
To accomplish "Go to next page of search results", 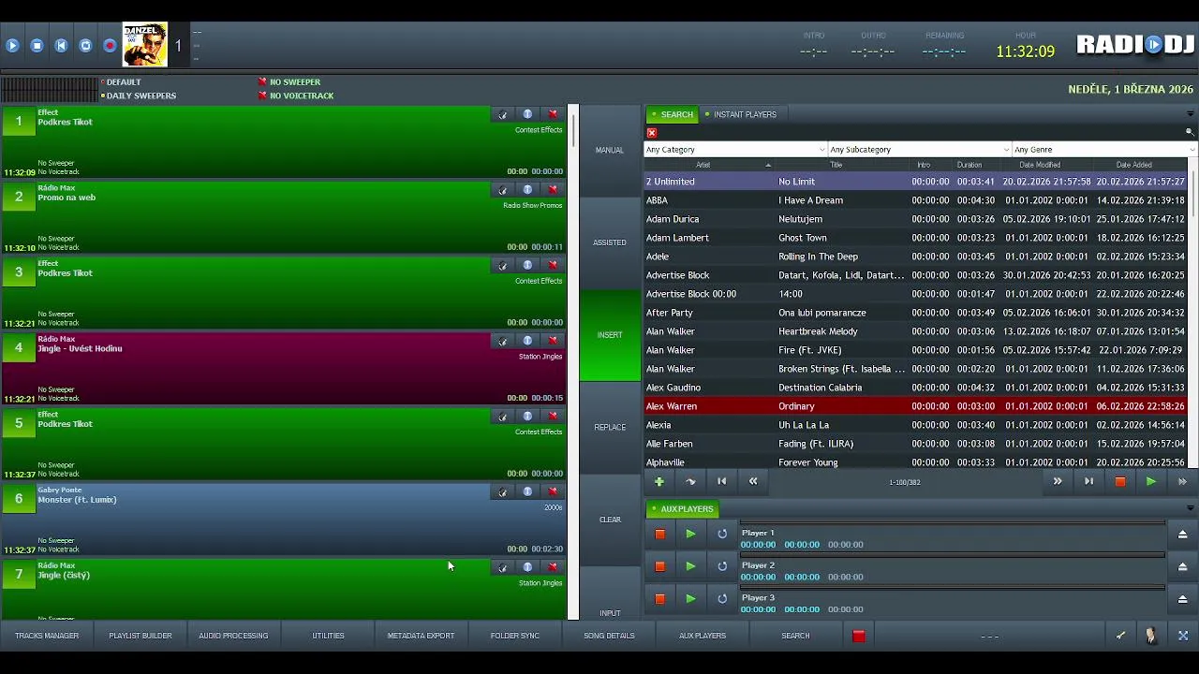I will click(1058, 481).
